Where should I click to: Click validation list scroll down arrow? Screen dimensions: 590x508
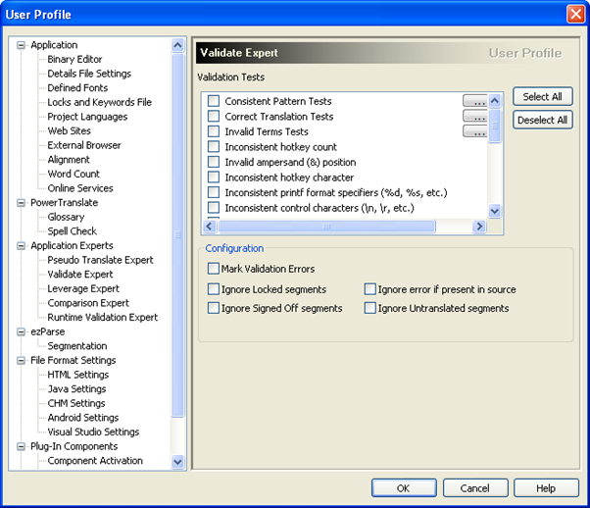tap(494, 211)
